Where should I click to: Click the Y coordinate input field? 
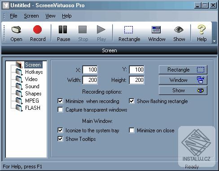click(x=136, y=70)
